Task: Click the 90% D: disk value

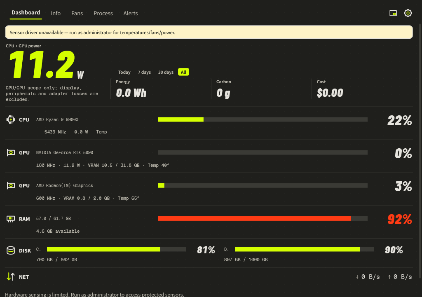Action: [394, 250]
